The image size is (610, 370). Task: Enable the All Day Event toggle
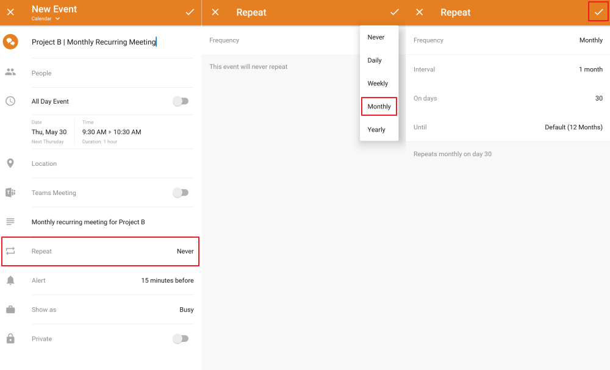point(181,101)
